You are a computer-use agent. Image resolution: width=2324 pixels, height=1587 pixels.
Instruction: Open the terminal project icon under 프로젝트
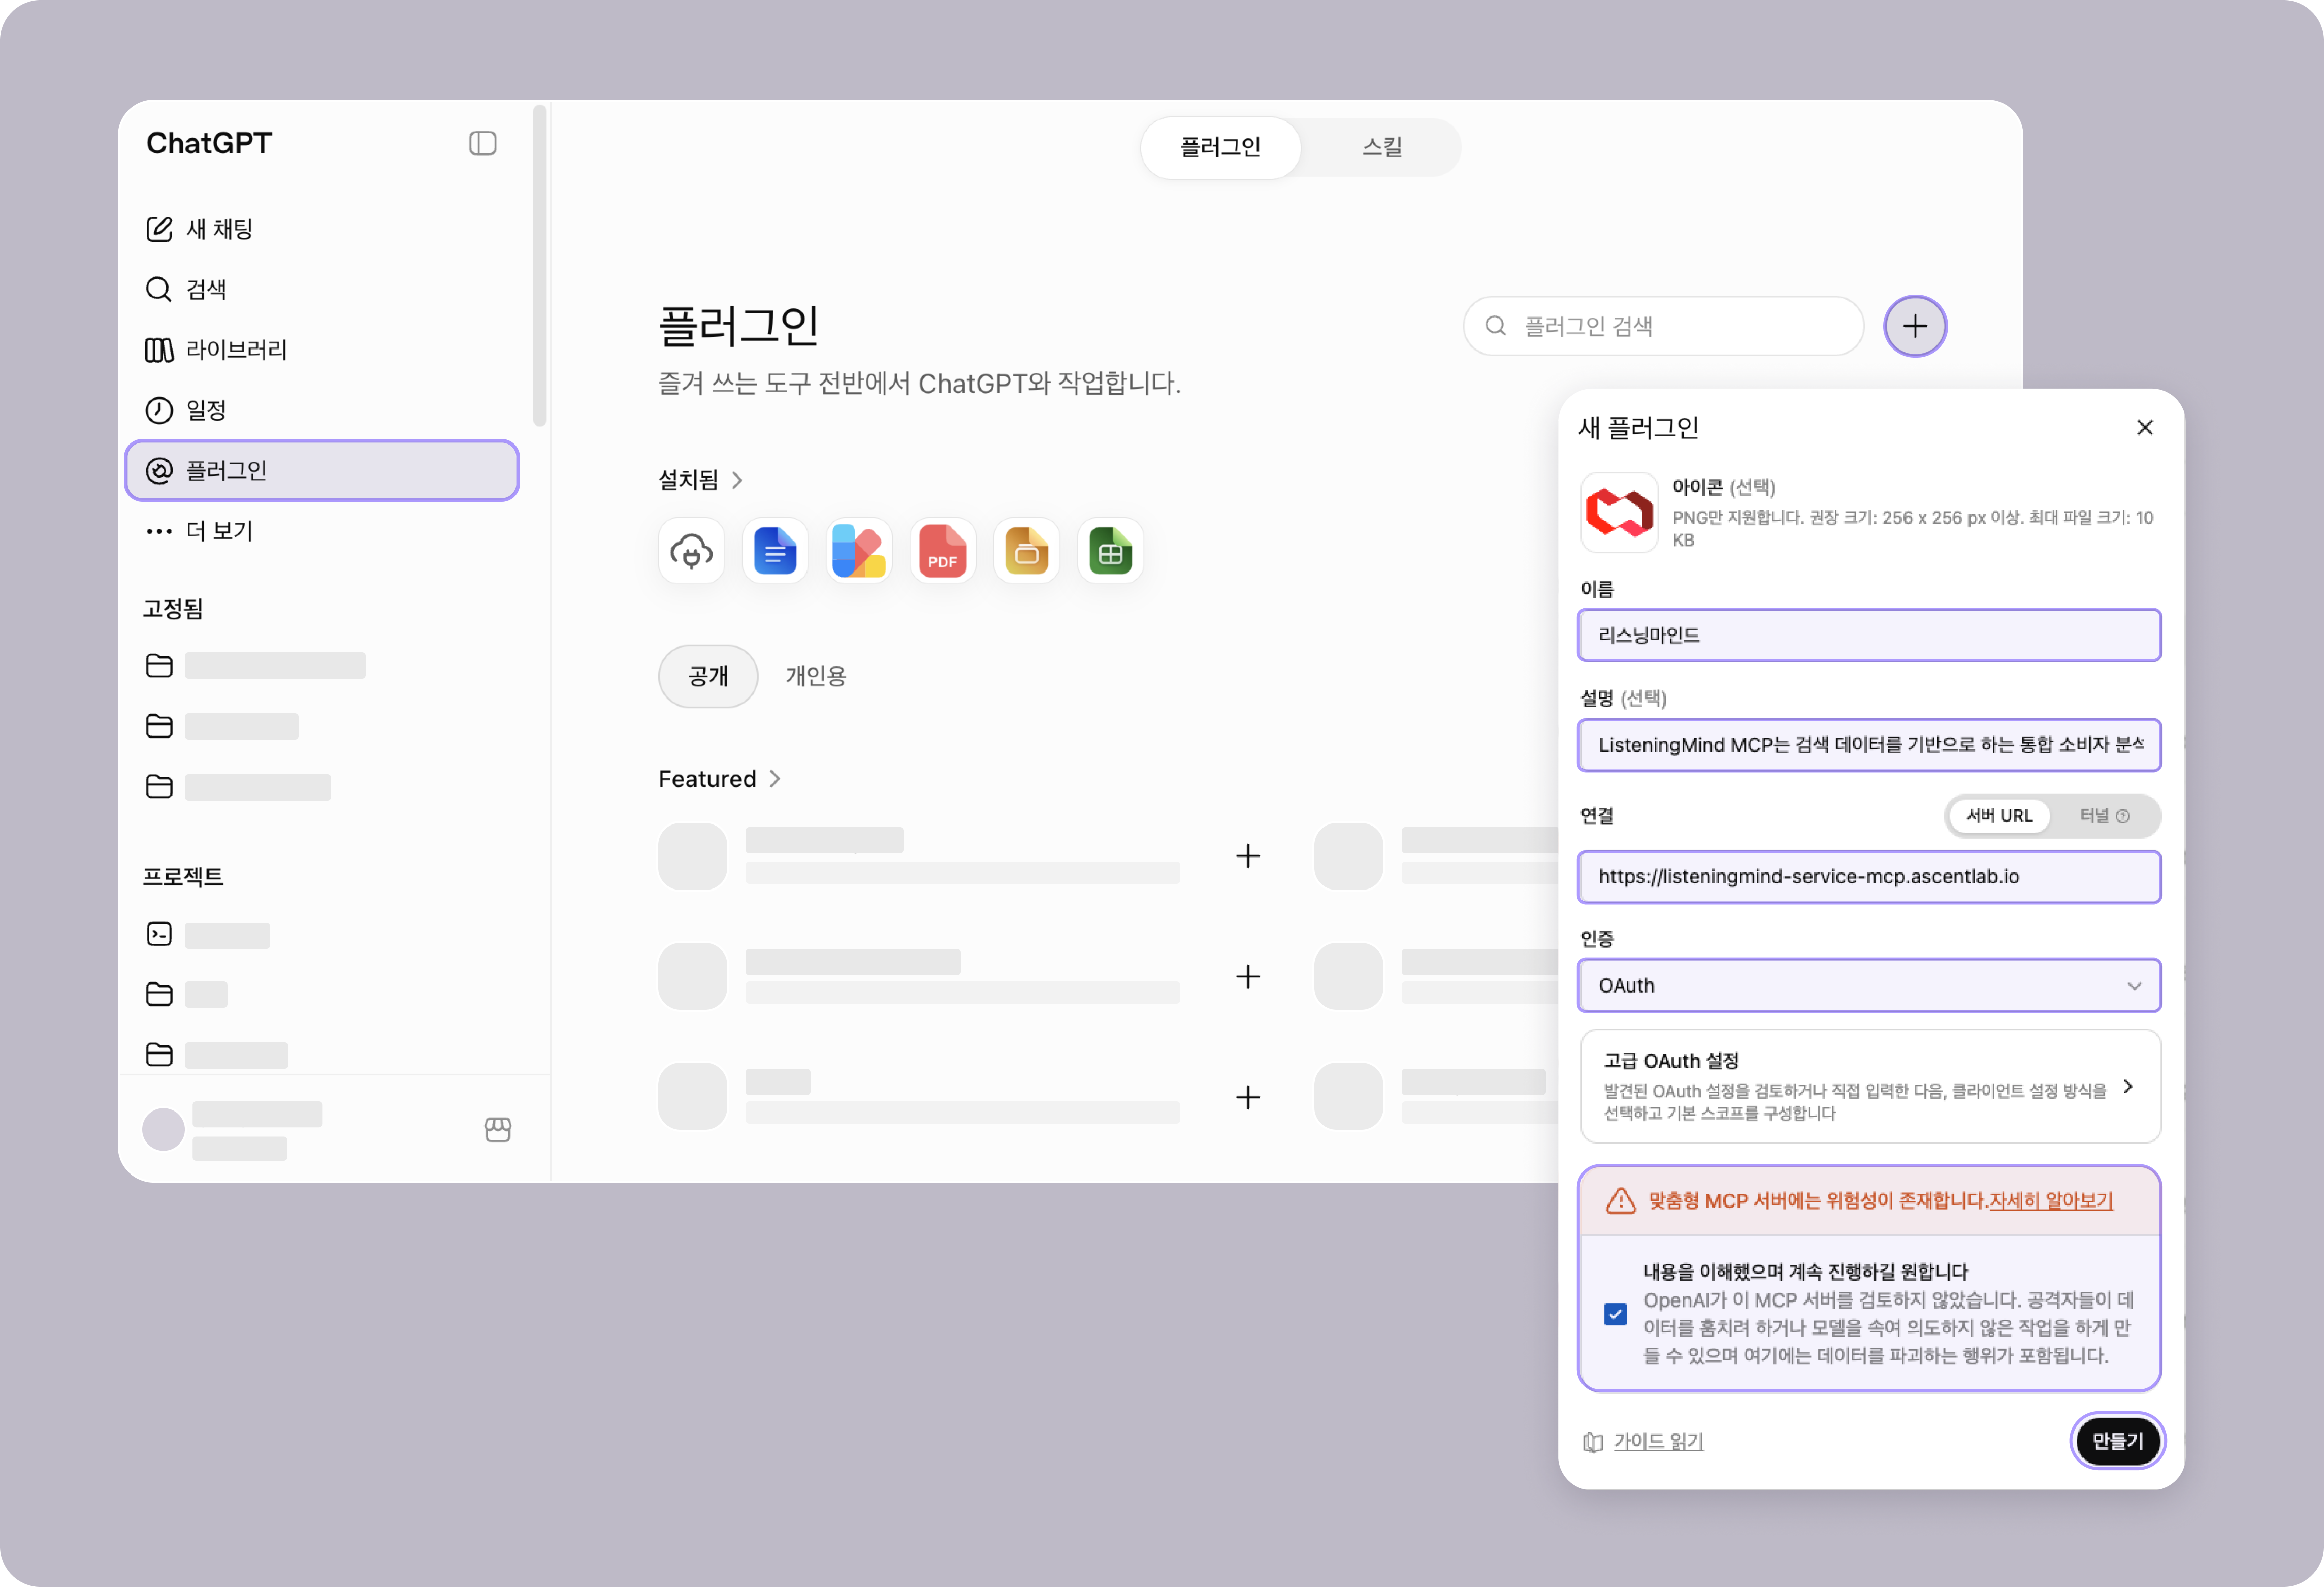point(159,934)
